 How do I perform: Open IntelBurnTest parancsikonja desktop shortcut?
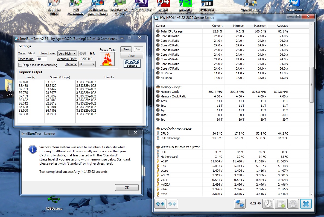coord(98,7)
